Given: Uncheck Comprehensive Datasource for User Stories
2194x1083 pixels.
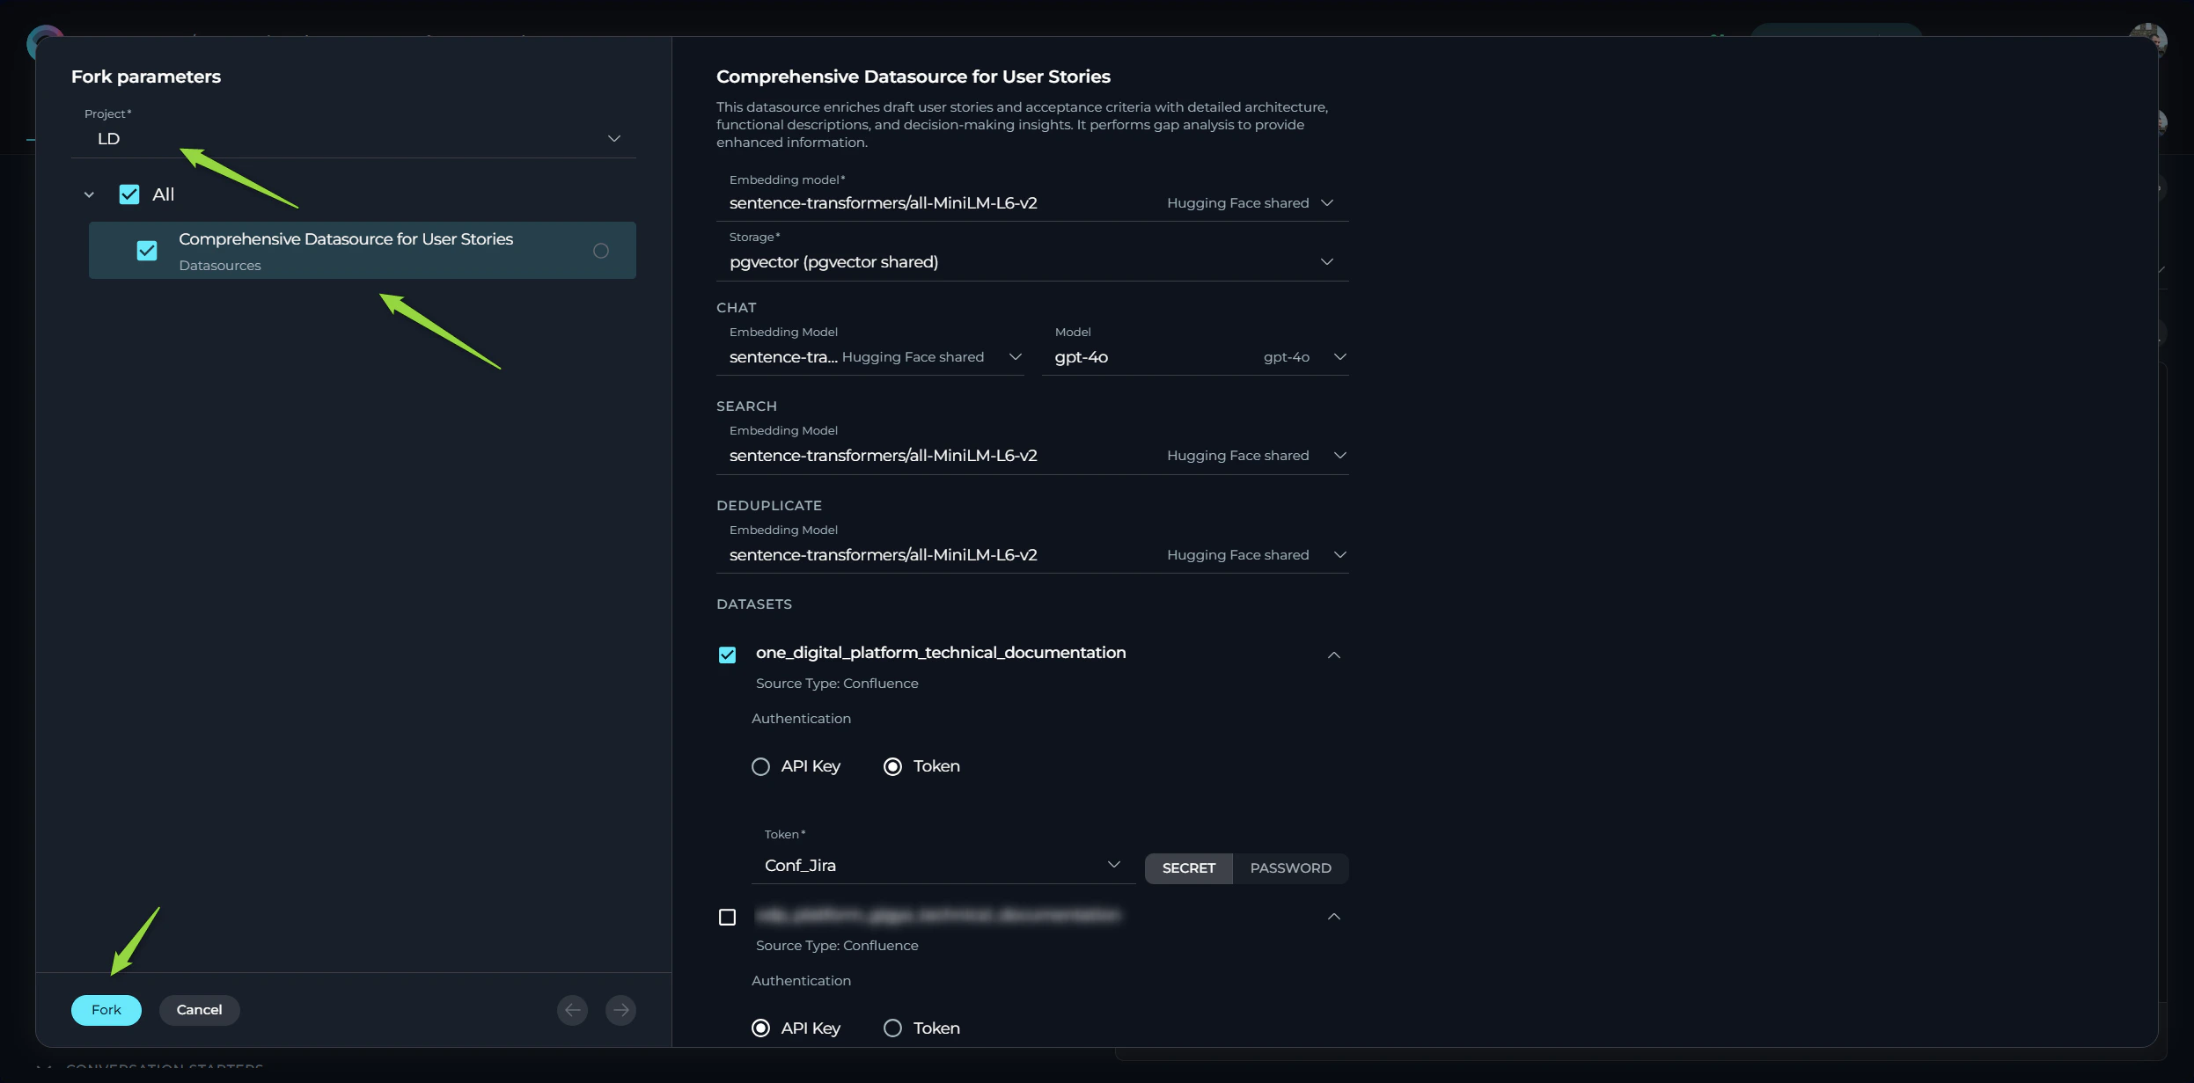Looking at the screenshot, I should tap(146, 250).
